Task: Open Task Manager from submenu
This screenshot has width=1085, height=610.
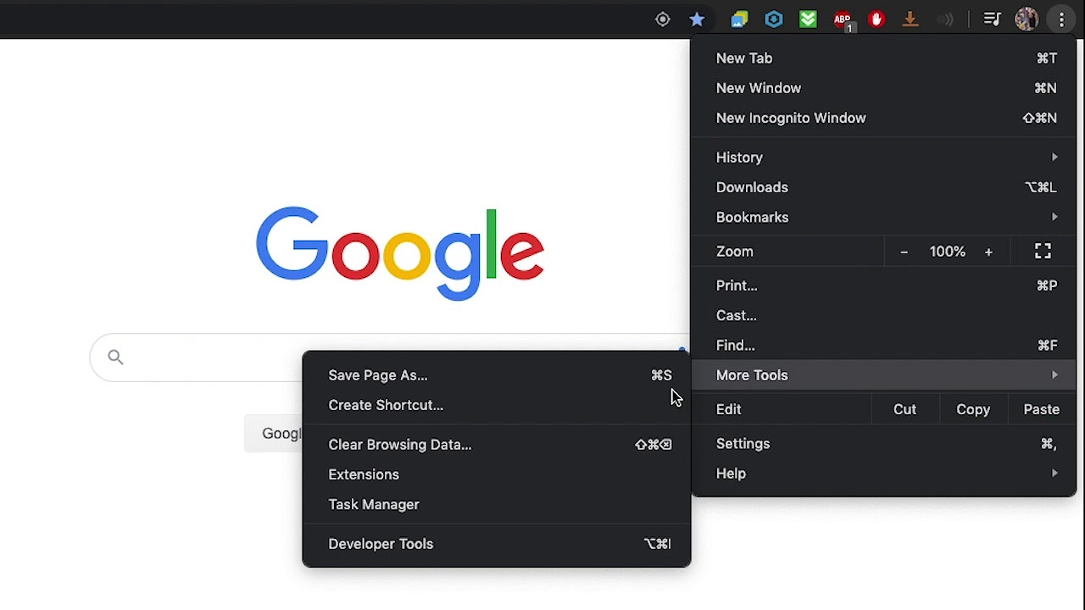Action: pos(497,504)
